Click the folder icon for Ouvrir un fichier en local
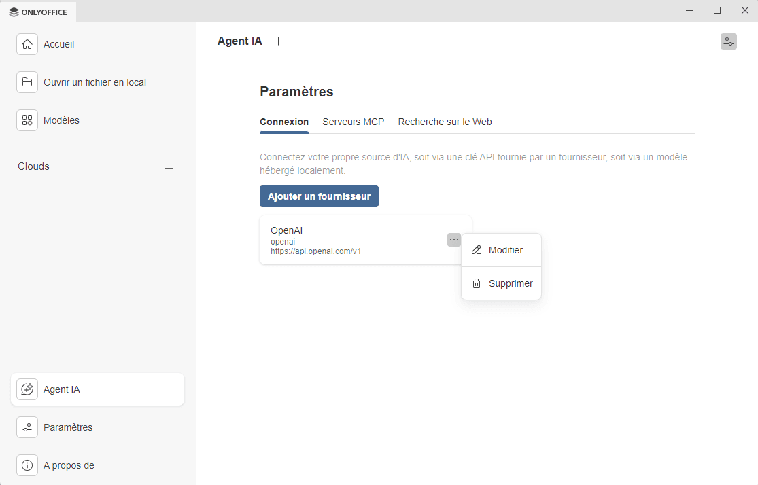 [27, 82]
